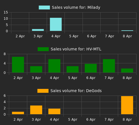Select the DeGods bar for 3 Apr

36,110
